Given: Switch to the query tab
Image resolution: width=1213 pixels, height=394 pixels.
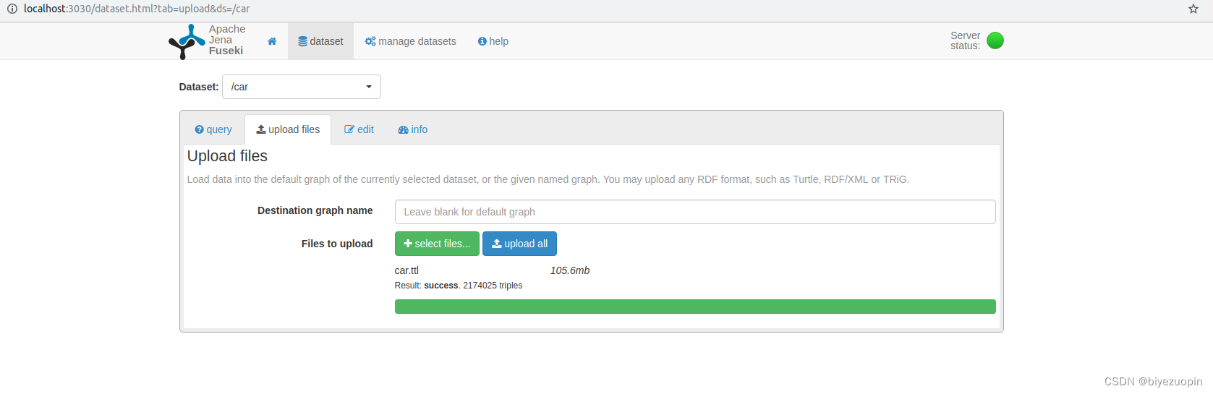Looking at the screenshot, I should 213,129.
